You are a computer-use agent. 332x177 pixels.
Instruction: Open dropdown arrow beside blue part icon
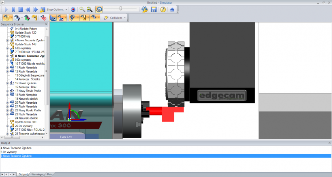(22, 18)
